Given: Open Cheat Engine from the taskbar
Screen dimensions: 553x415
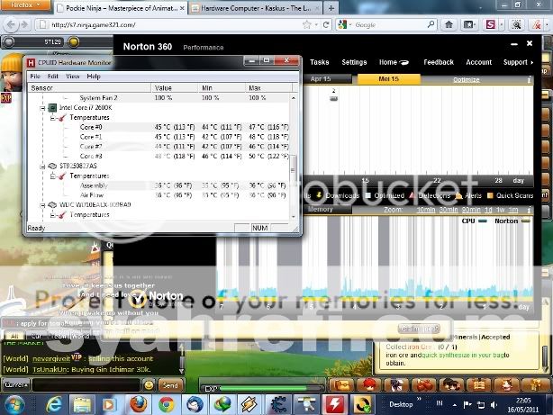Looking at the screenshot, I should click(278, 404).
